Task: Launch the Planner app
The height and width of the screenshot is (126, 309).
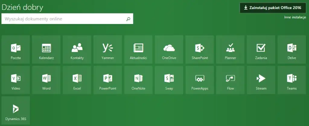Action: click(x=231, y=49)
